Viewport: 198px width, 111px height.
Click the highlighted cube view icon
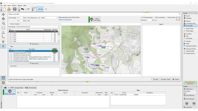[x=3, y=46]
